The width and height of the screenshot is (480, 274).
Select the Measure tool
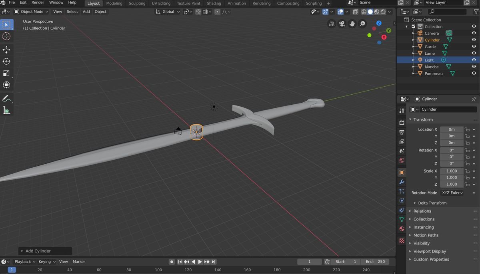(x=6, y=110)
